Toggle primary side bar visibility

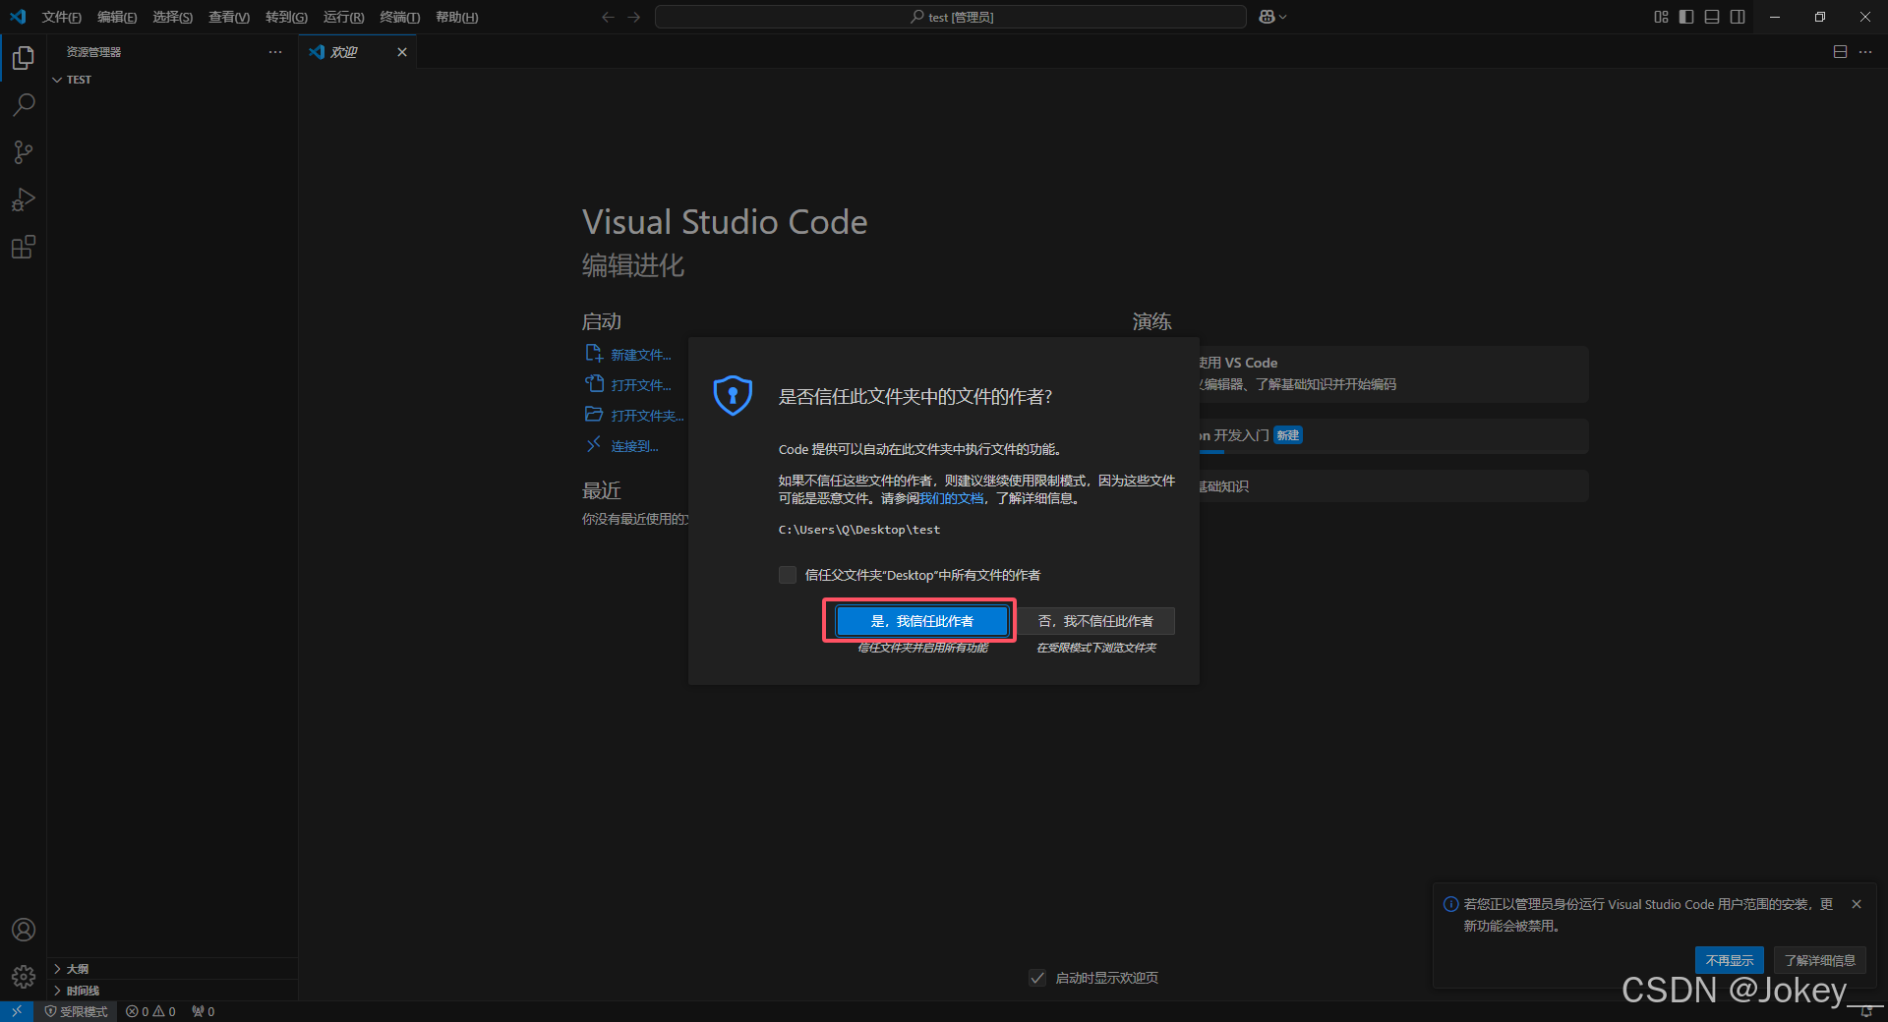(1686, 17)
